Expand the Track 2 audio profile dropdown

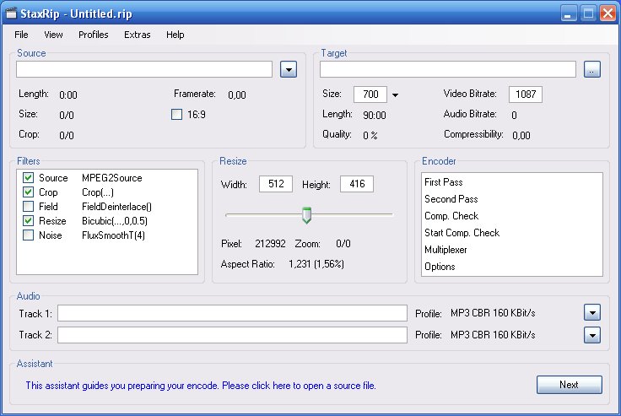point(592,335)
